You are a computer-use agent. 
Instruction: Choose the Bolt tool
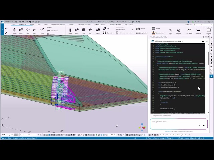pyautogui.click(x=34, y=31)
